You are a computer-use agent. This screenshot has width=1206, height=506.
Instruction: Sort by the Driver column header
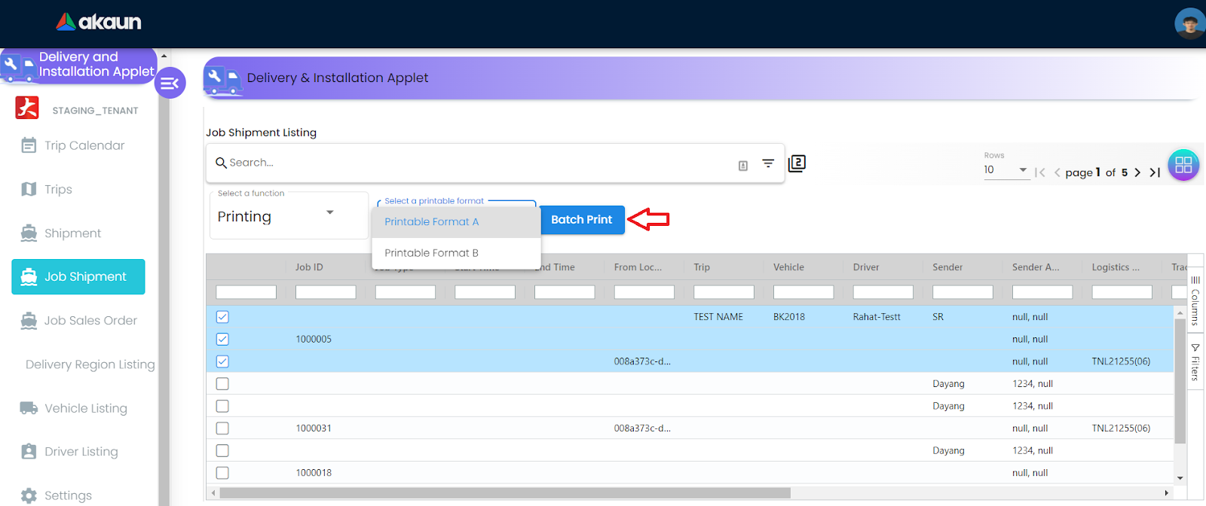[866, 267]
